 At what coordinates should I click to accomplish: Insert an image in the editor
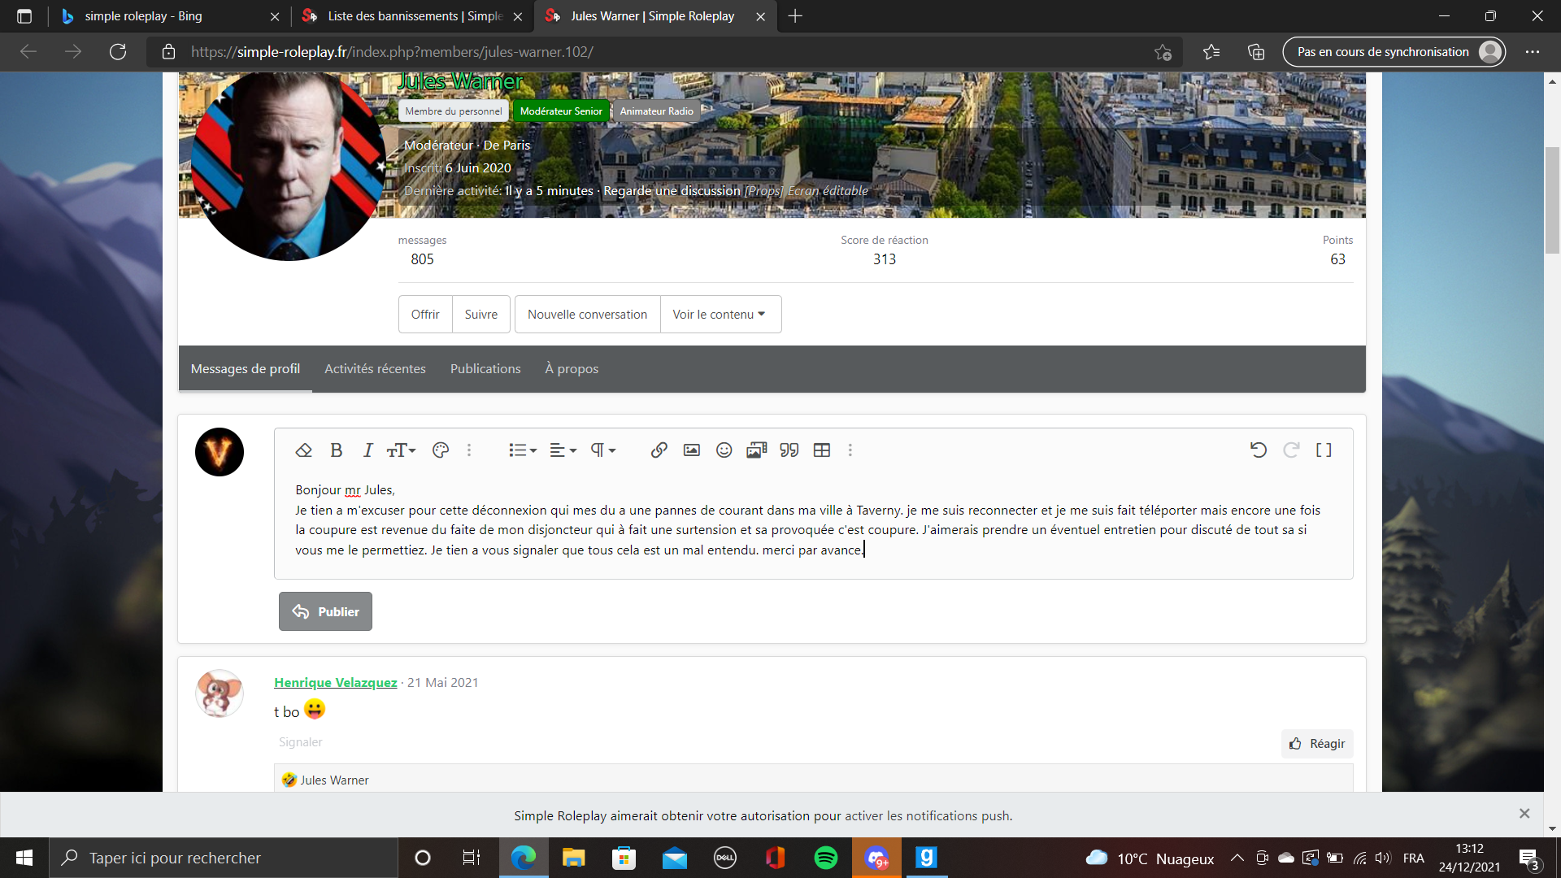[692, 450]
